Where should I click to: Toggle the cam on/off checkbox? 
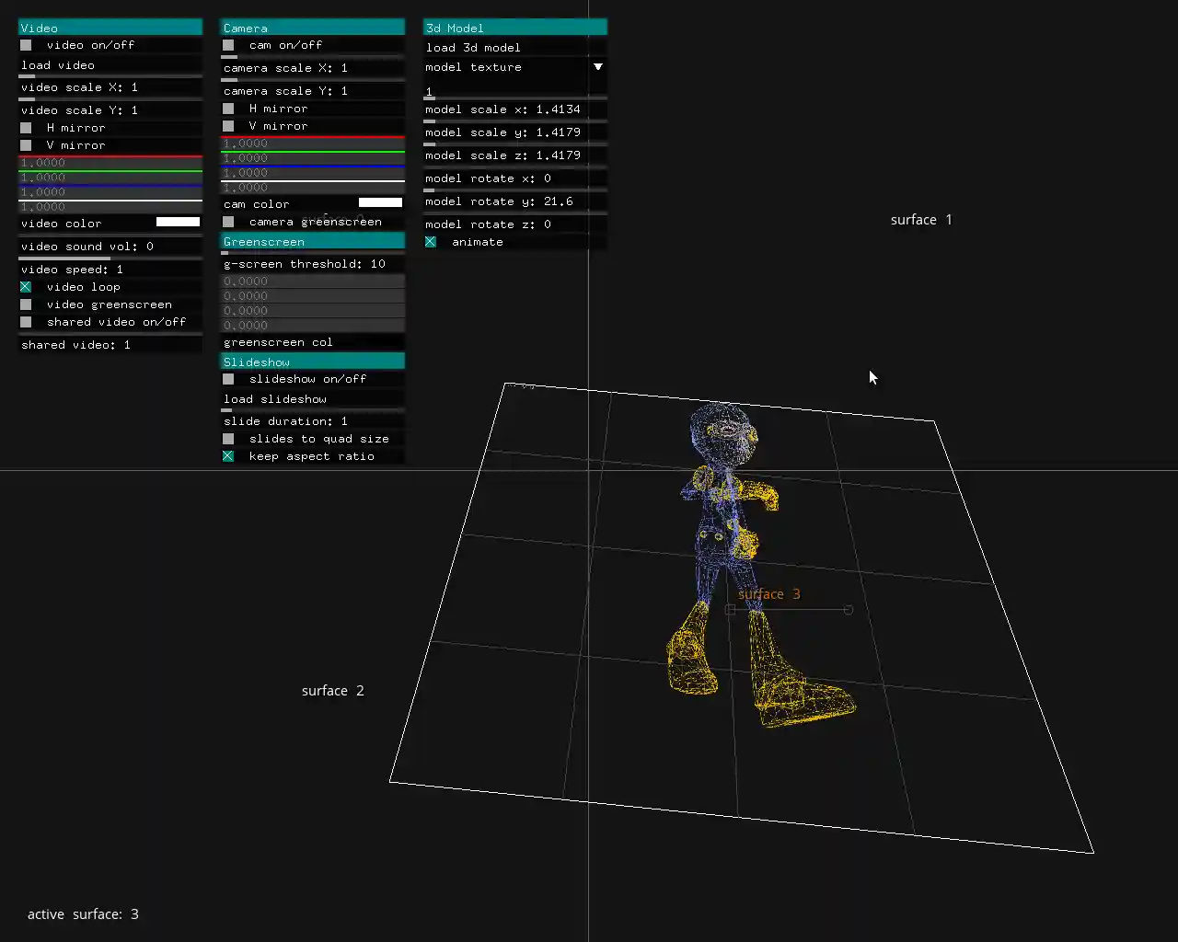[228, 45]
